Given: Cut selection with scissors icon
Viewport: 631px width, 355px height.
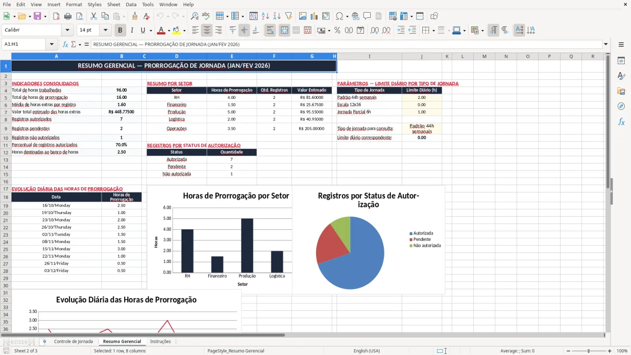Looking at the screenshot, I should point(93,16).
